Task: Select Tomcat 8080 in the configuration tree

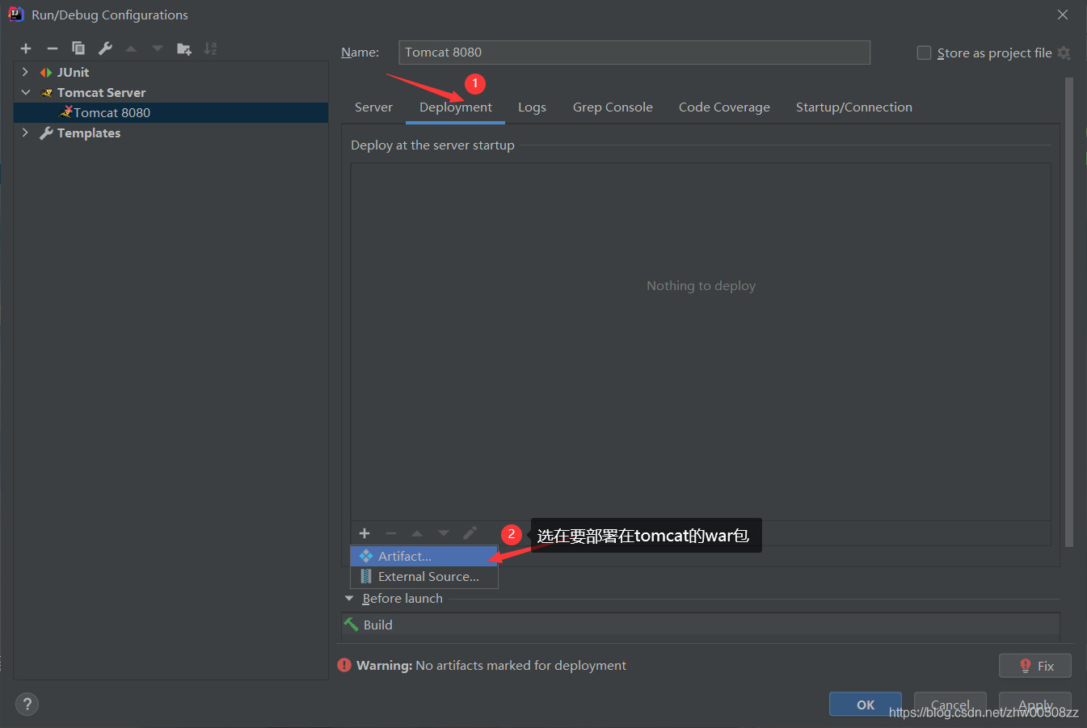Action: point(171,112)
